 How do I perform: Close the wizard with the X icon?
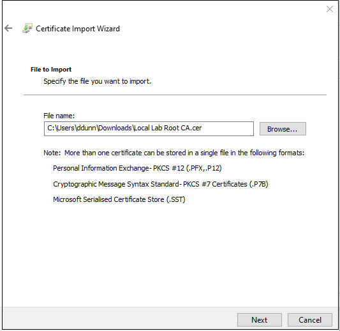click(330, 9)
